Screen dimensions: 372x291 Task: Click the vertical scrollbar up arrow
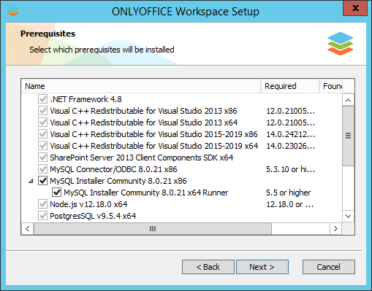[x=348, y=100]
